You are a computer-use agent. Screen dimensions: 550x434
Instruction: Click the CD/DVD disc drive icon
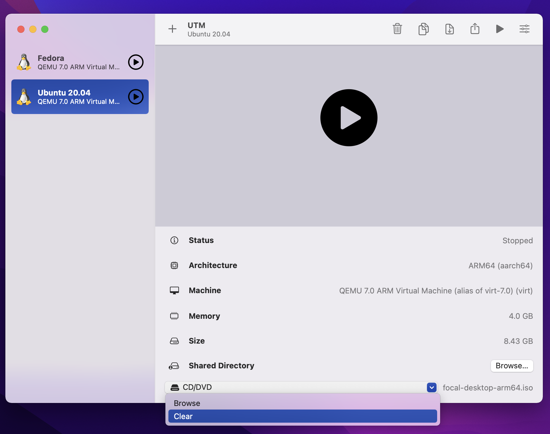pyautogui.click(x=175, y=387)
